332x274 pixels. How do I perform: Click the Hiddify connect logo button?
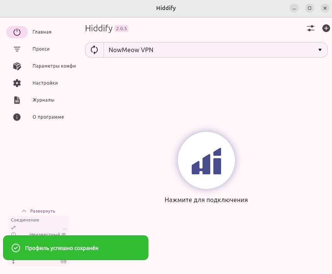206,160
